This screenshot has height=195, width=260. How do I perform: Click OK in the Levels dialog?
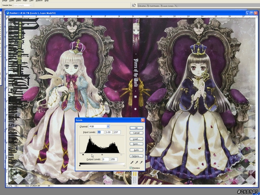136,128
